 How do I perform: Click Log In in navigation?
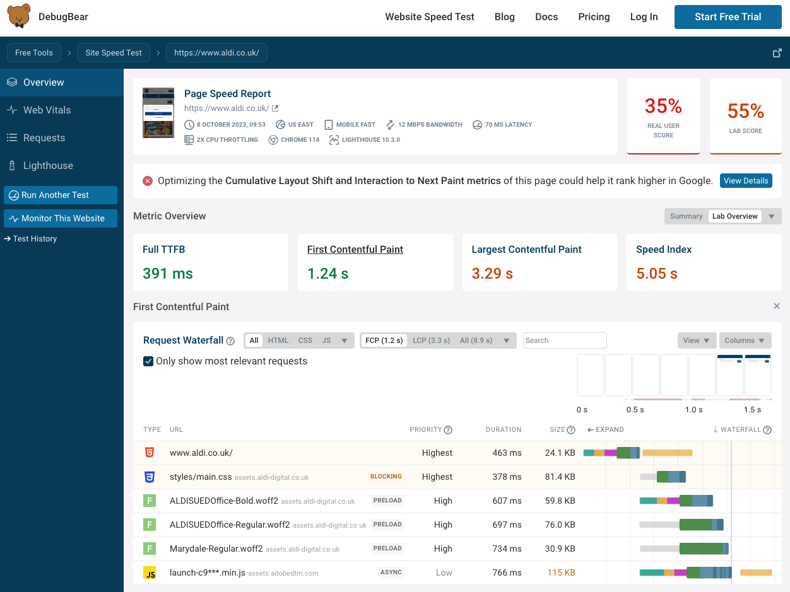(644, 17)
